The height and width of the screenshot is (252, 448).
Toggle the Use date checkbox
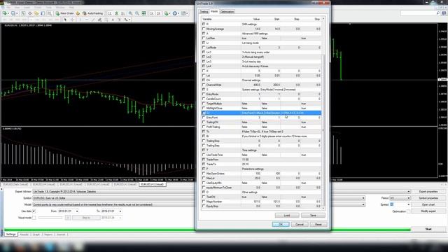pyautogui.click(x=34, y=211)
